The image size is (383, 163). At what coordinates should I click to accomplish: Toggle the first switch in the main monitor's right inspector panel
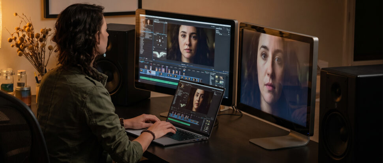coord(229,32)
